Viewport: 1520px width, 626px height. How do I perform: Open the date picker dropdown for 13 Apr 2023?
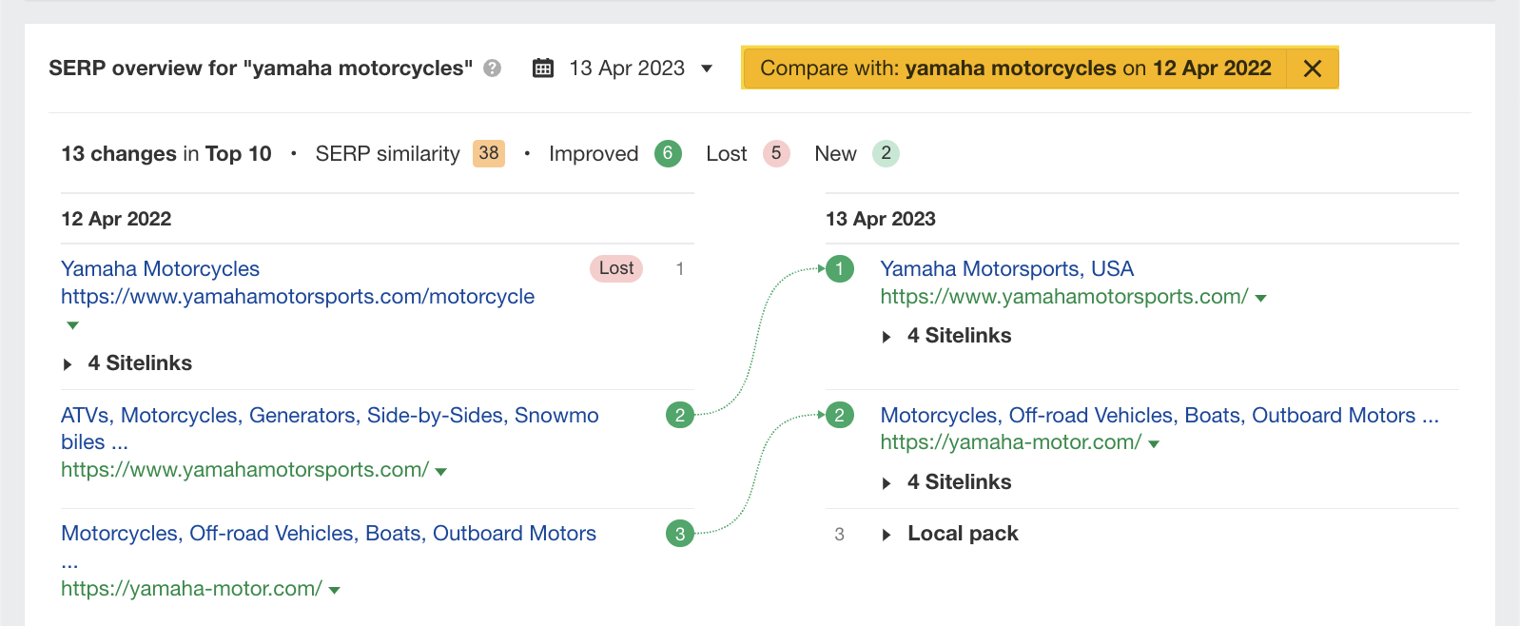pyautogui.click(x=706, y=68)
